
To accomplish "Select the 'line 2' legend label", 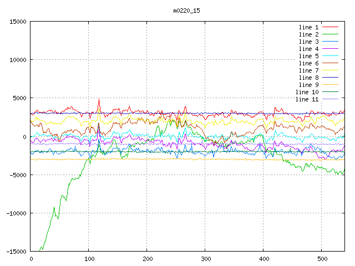I will 309,34.
